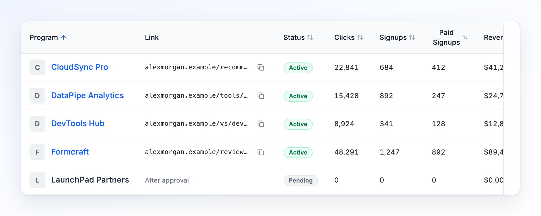Image resolution: width=541 pixels, height=216 pixels.
Task: Sort table by Paid Signups column
Action: click(450, 37)
